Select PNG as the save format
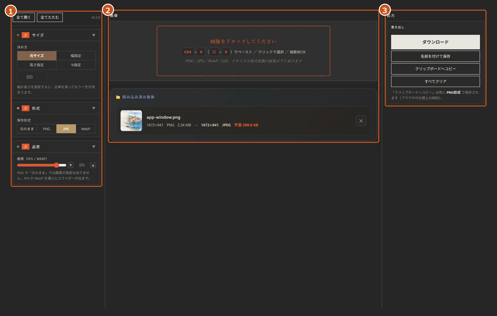This screenshot has height=316, width=497. 46,129
